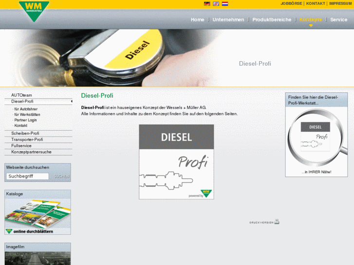Open the Service menu

pyautogui.click(x=338, y=19)
